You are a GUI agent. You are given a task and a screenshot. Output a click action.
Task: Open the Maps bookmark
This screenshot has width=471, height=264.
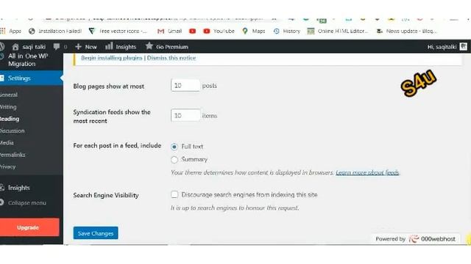[254, 31]
